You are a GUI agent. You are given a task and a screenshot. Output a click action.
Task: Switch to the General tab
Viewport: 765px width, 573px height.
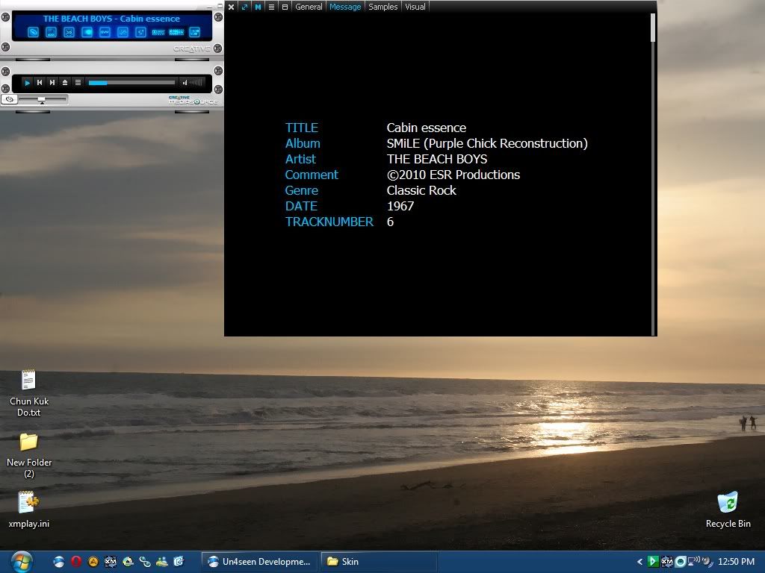click(x=309, y=7)
